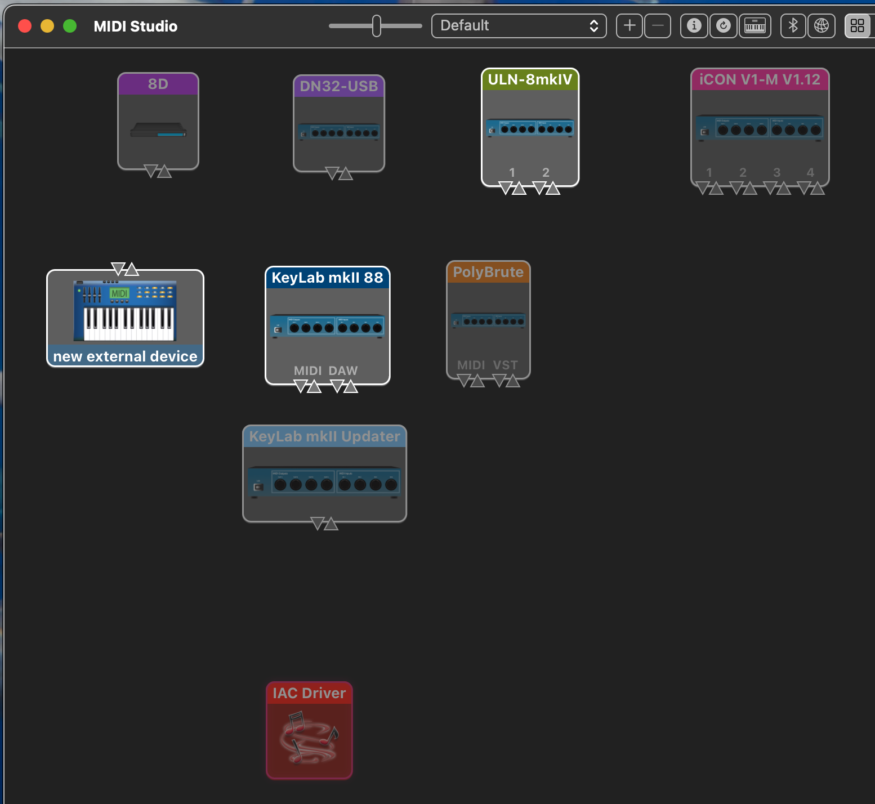The height and width of the screenshot is (804, 875).
Task: Click the iCON V1-M V1.12 title label
Action: [760, 79]
